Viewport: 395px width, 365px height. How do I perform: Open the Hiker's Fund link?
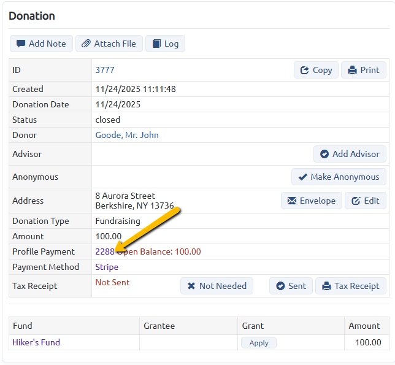tap(36, 342)
